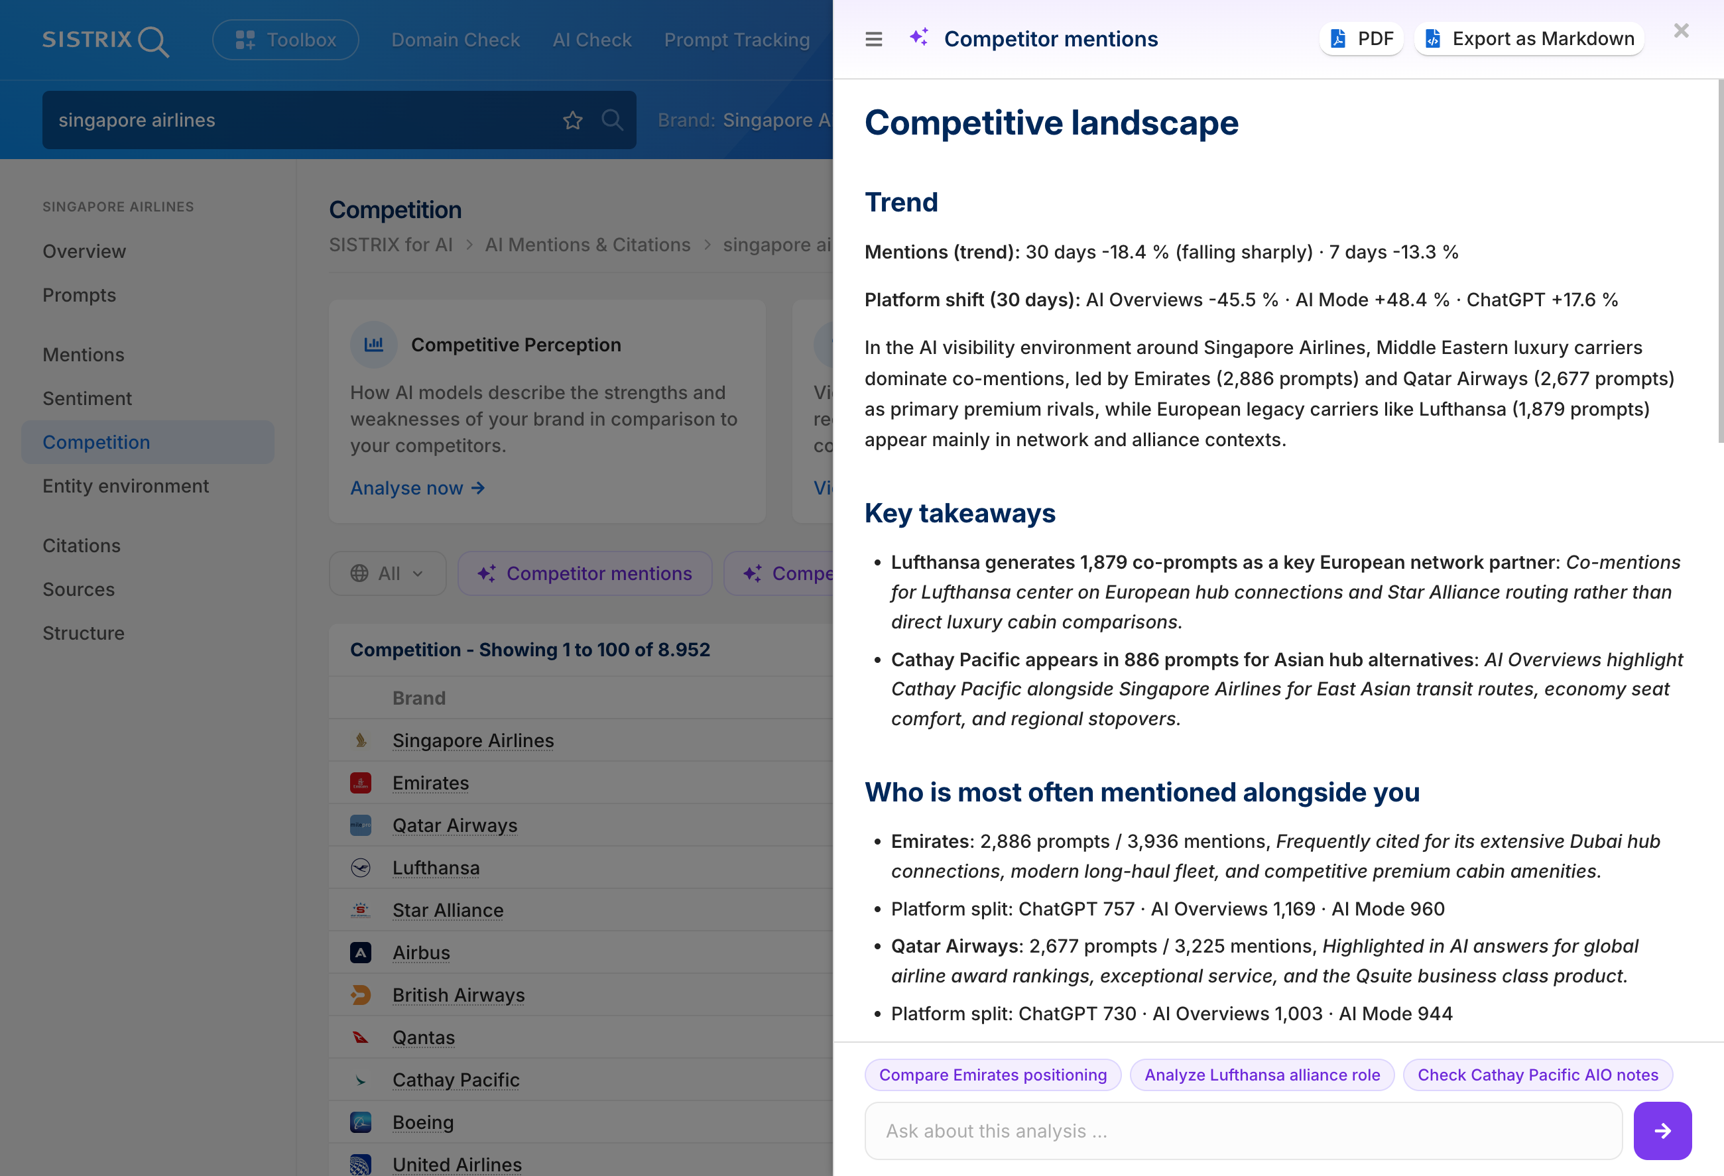Click Boeing logo icon in table
The image size is (1724, 1176).
tap(361, 1121)
